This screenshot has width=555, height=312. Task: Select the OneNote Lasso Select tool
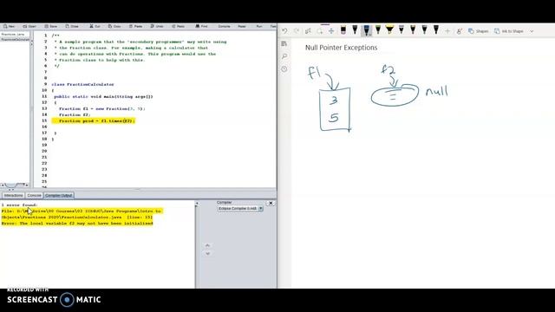click(x=320, y=31)
